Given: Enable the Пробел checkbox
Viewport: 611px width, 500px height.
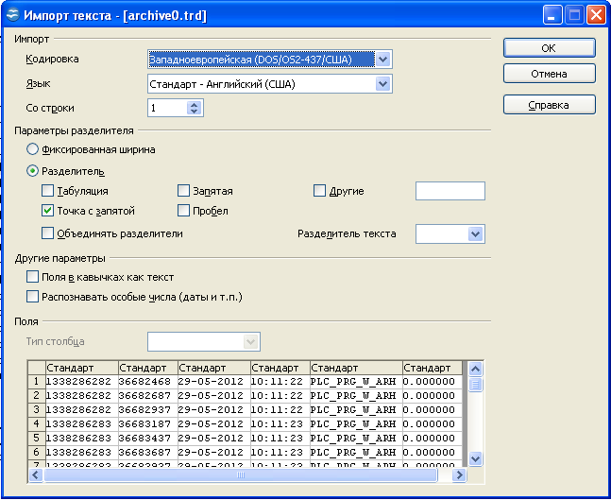Looking at the screenshot, I should tap(183, 211).
